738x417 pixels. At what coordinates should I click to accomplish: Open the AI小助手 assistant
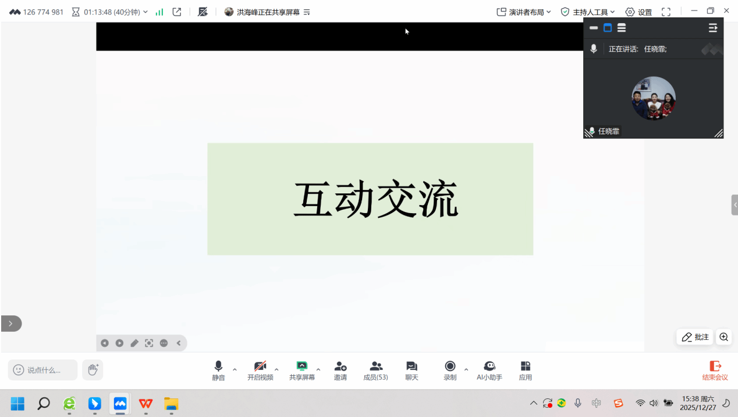[489, 369]
